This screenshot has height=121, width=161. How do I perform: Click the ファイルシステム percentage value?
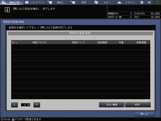pyautogui.click(x=155, y=14)
